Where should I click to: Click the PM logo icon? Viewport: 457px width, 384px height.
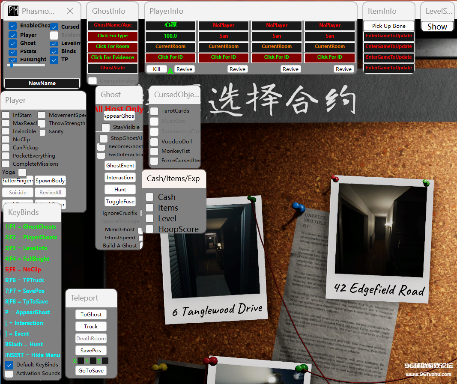coord(13,11)
